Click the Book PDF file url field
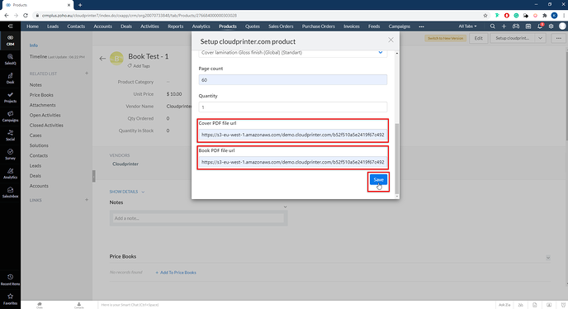The height and width of the screenshot is (309, 568). coord(293,162)
